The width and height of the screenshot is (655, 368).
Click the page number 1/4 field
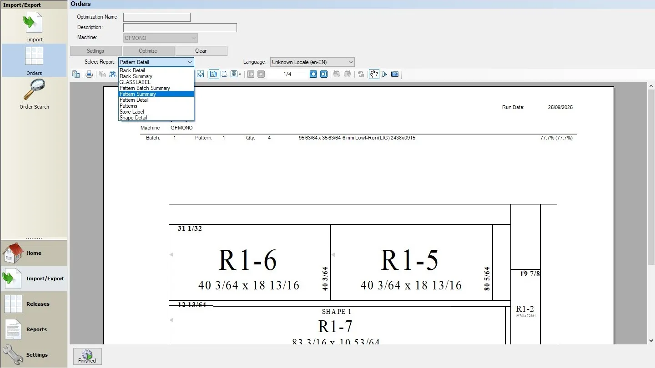click(287, 74)
